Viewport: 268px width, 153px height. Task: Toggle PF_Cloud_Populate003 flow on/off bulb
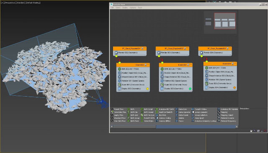[227, 48]
